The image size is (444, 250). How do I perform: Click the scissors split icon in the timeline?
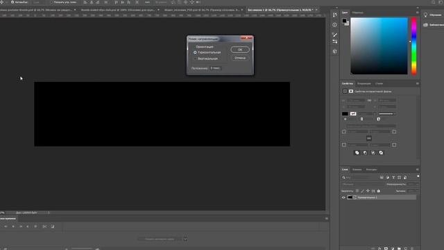44,226
